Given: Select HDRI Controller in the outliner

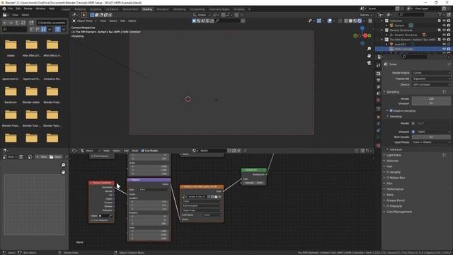Looking at the screenshot, I should pyautogui.click(x=403, y=49).
